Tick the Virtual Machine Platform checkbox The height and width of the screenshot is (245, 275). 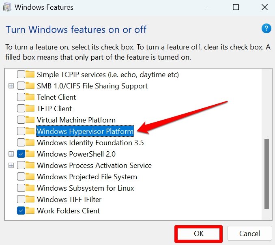21,120
